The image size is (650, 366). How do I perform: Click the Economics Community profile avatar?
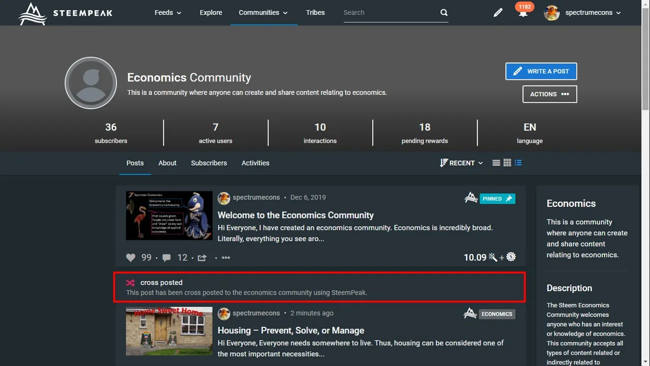[x=91, y=83]
